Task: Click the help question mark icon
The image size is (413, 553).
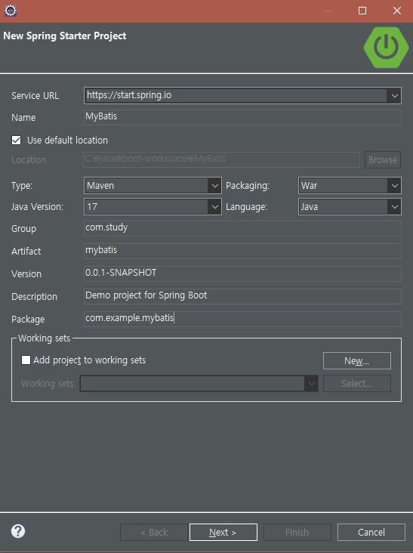Action: click(18, 531)
